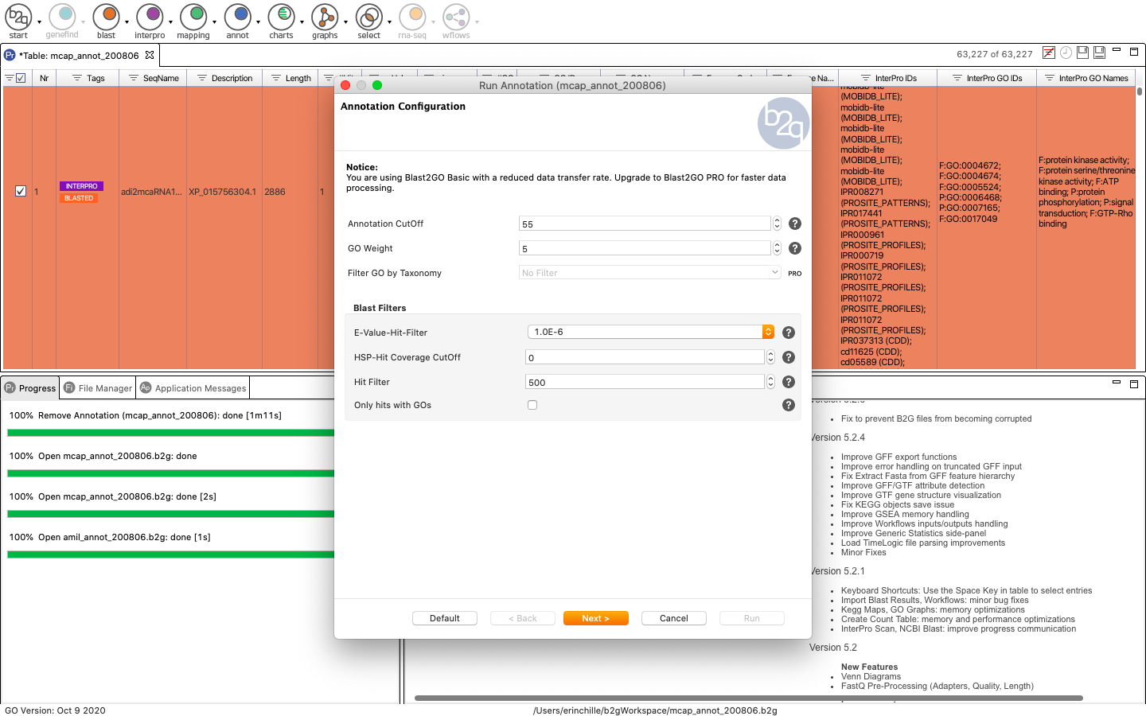1146x716 pixels.
Task: Cancel the Run Annotation dialog
Action: point(674,618)
